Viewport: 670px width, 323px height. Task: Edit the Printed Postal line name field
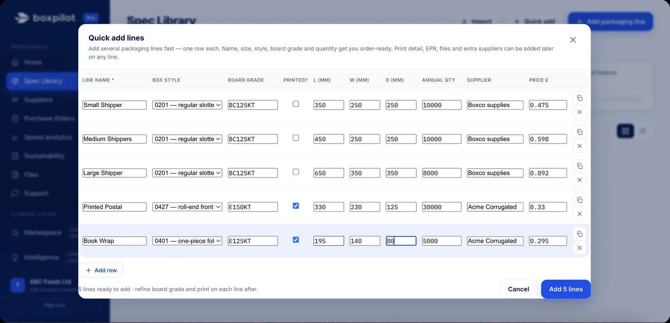pyautogui.click(x=114, y=207)
